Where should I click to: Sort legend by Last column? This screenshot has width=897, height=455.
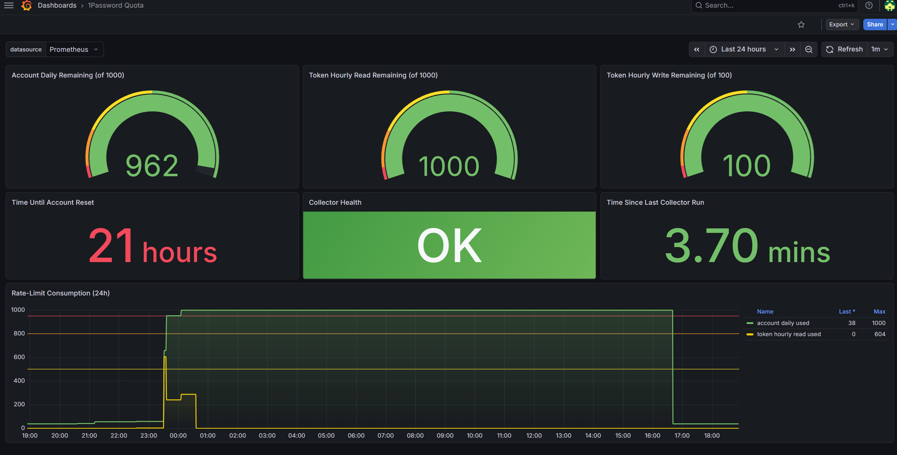point(847,311)
